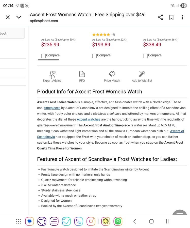190x228 pixels.
Task: Open the three-dot overflow menu
Action: point(182,17)
